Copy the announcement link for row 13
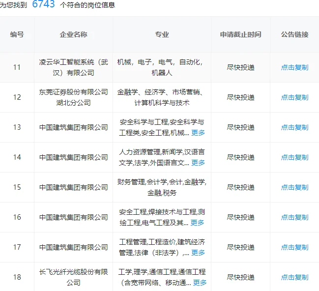Image resolution: width=319 pixels, height=291 pixels. click(294, 127)
